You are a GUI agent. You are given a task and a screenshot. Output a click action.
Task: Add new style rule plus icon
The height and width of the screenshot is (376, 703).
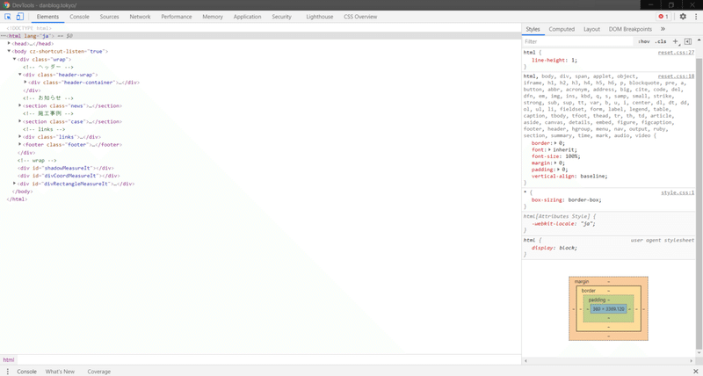click(676, 41)
